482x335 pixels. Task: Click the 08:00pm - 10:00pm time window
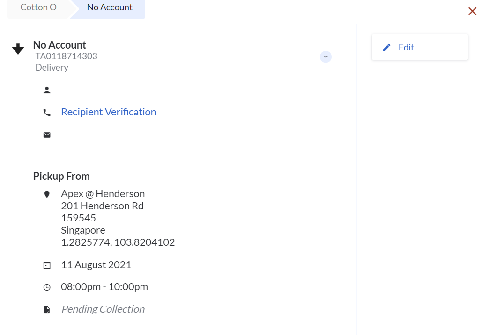(x=104, y=287)
